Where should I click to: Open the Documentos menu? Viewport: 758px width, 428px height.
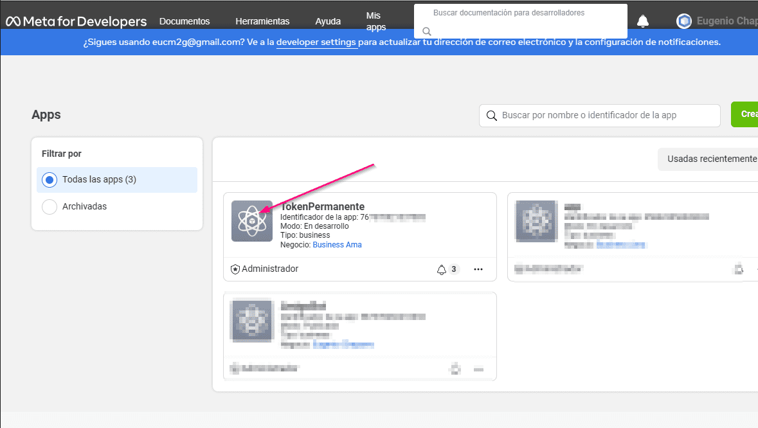point(185,21)
